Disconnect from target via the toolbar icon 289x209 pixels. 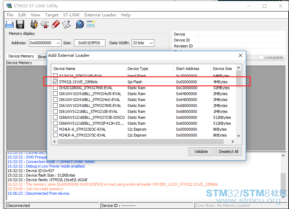pos(45,24)
